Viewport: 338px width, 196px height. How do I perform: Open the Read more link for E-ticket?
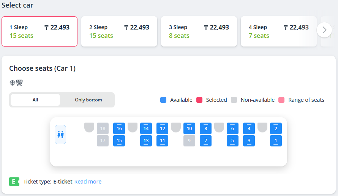pyautogui.click(x=88, y=182)
